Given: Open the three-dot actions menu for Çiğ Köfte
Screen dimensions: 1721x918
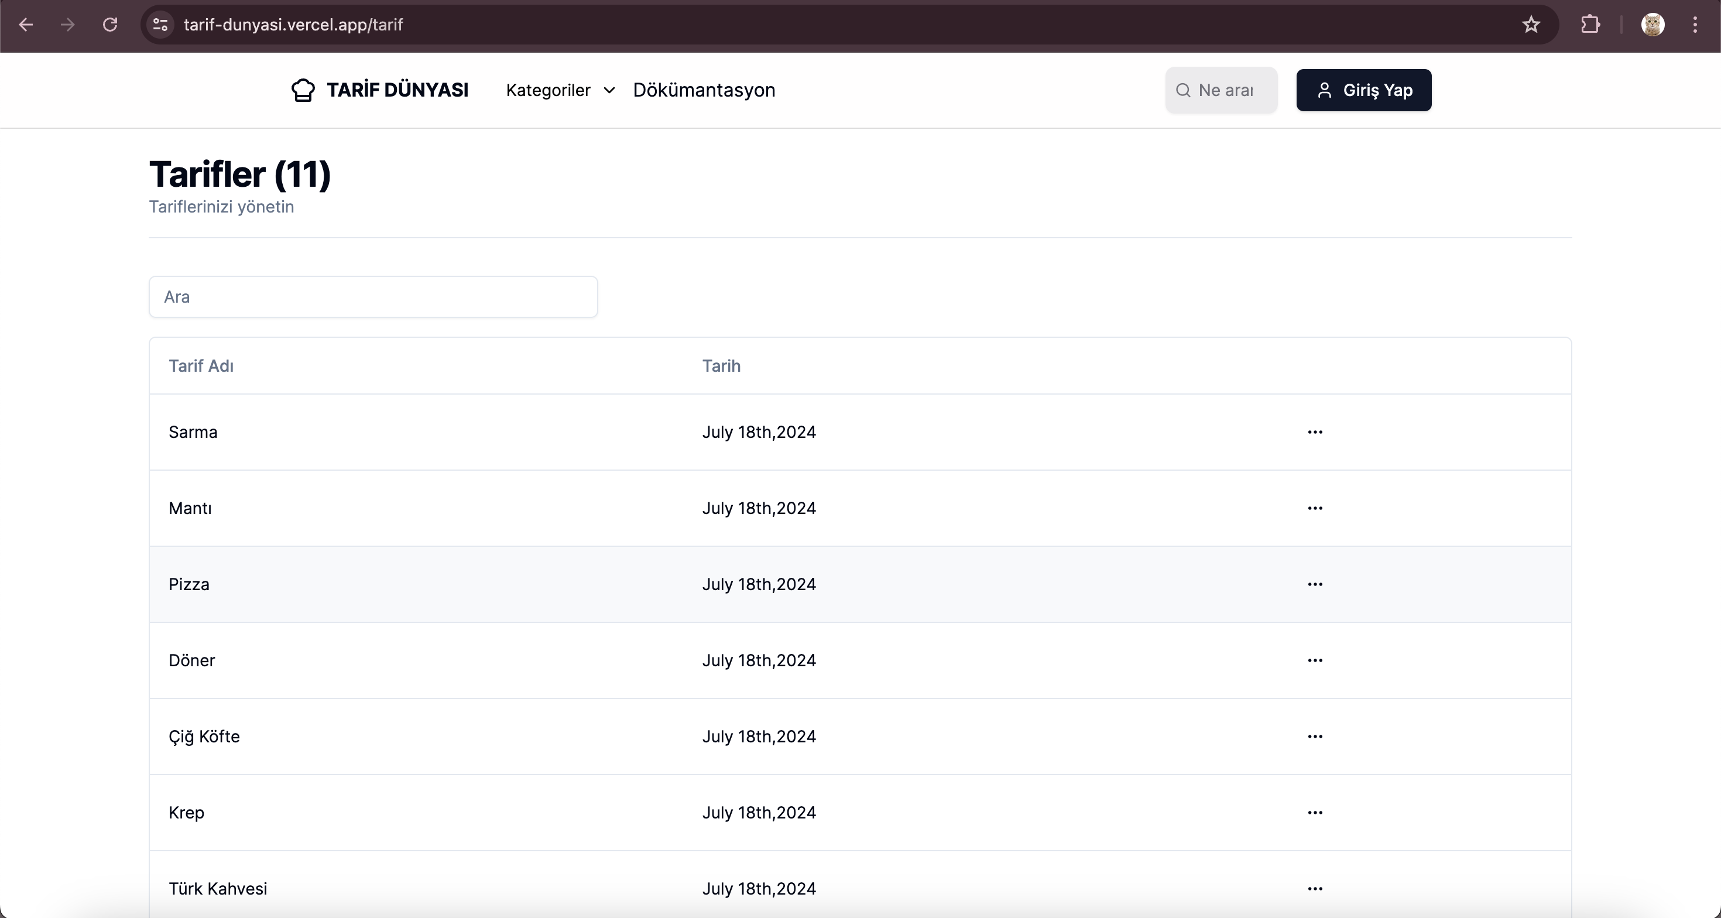Looking at the screenshot, I should [1315, 737].
